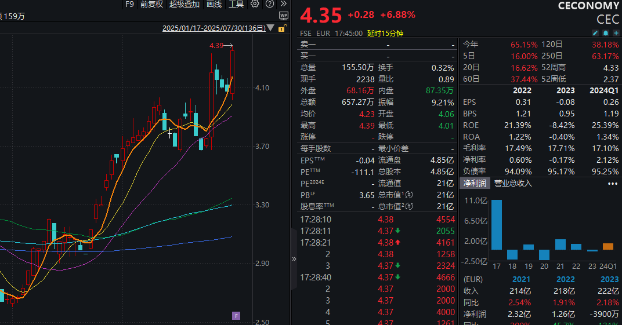Set a price alert bell icon
Image resolution: width=622 pixels, height=325 pixels.
coord(606,33)
